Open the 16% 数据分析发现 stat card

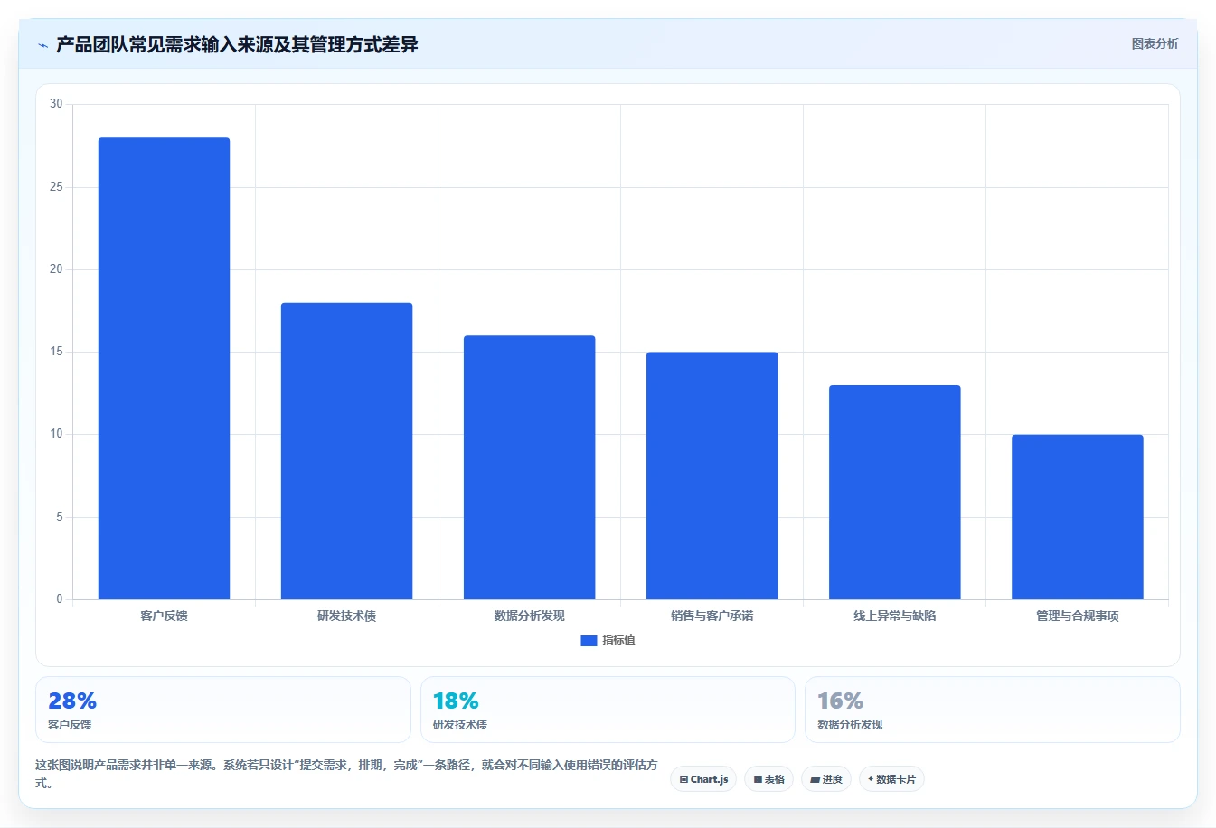tap(993, 710)
